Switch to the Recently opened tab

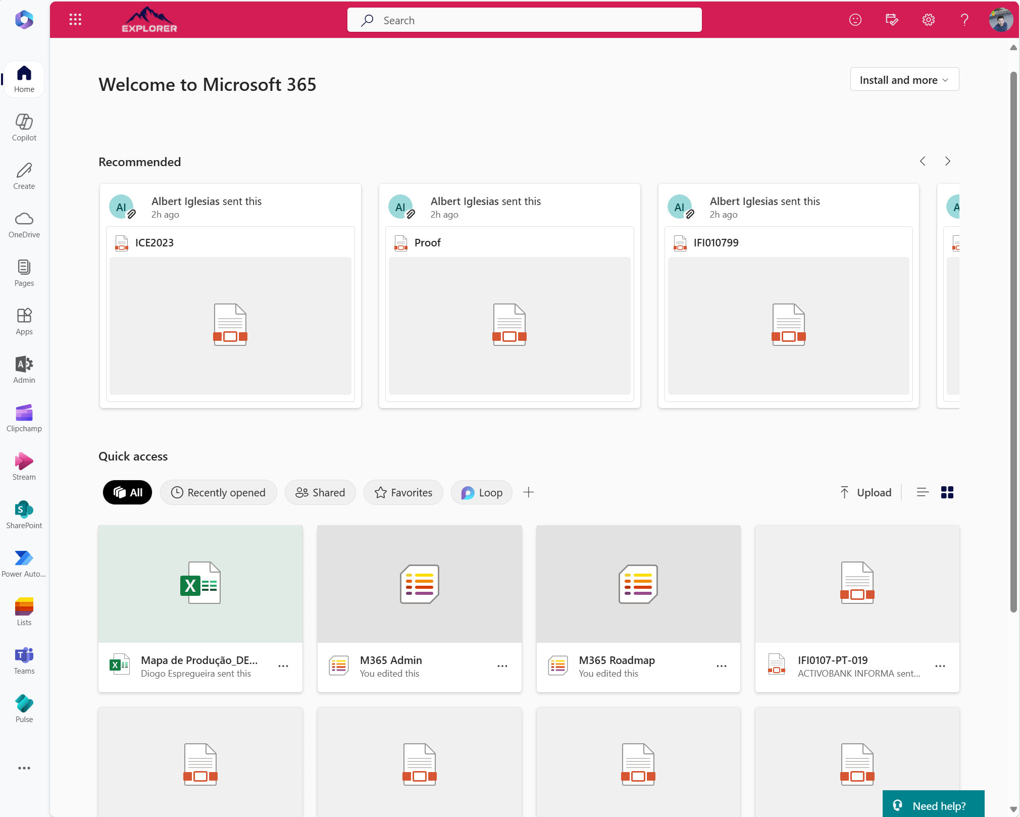coord(219,492)
